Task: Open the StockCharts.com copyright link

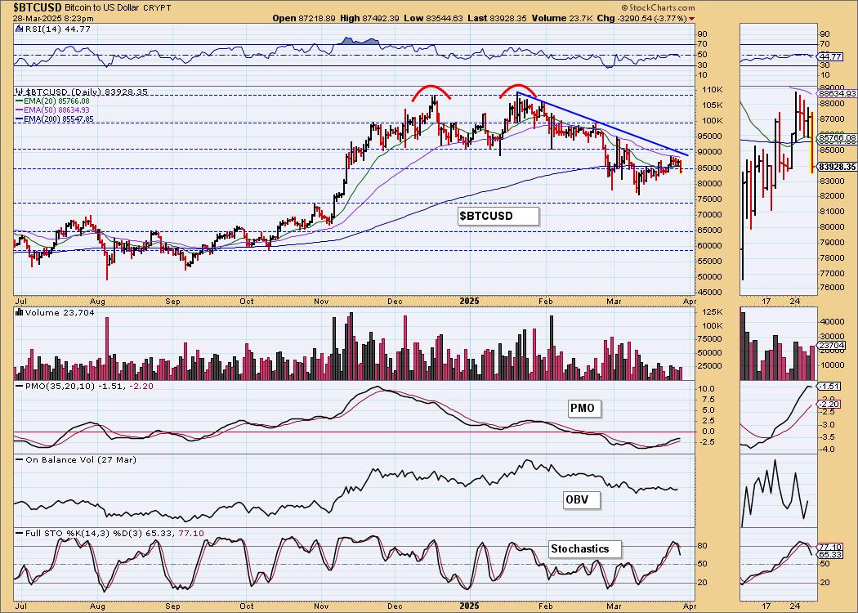Action: pos(659,7)
